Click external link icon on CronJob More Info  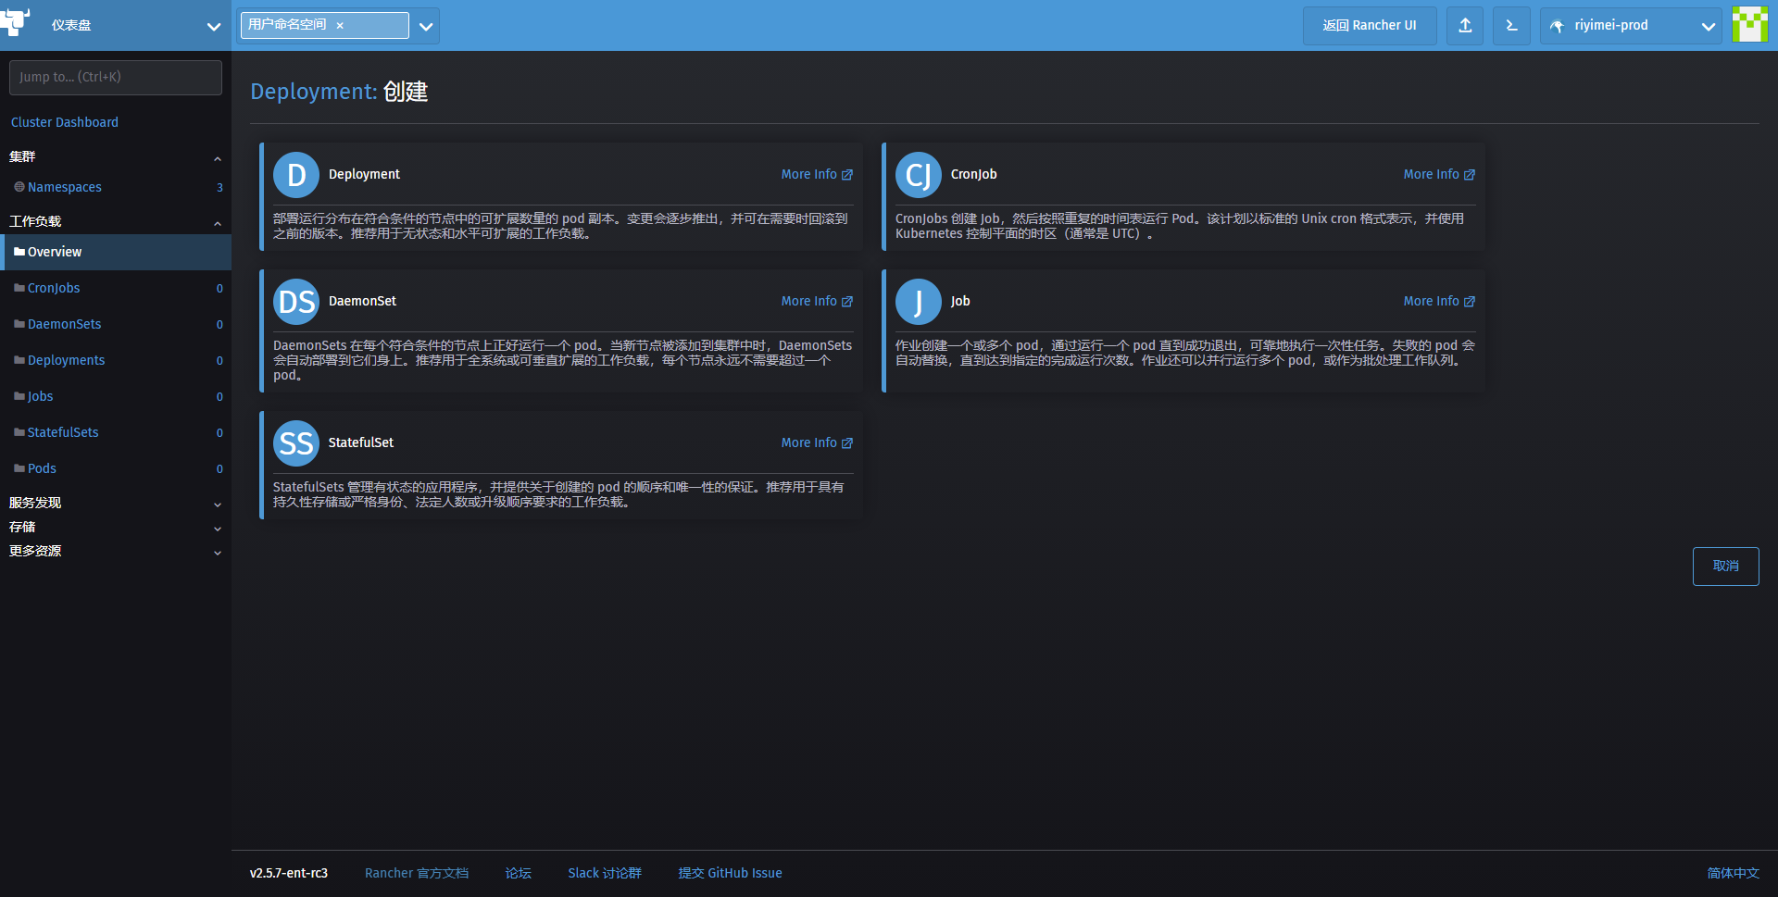[x=1470, y=175]
